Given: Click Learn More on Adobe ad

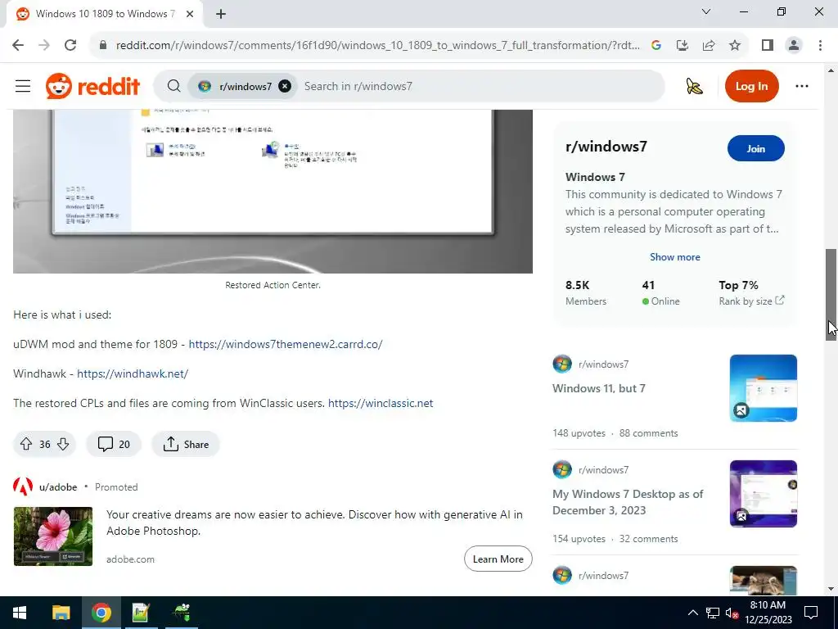Looking at the screenshot, I should [x=498, y=559].
